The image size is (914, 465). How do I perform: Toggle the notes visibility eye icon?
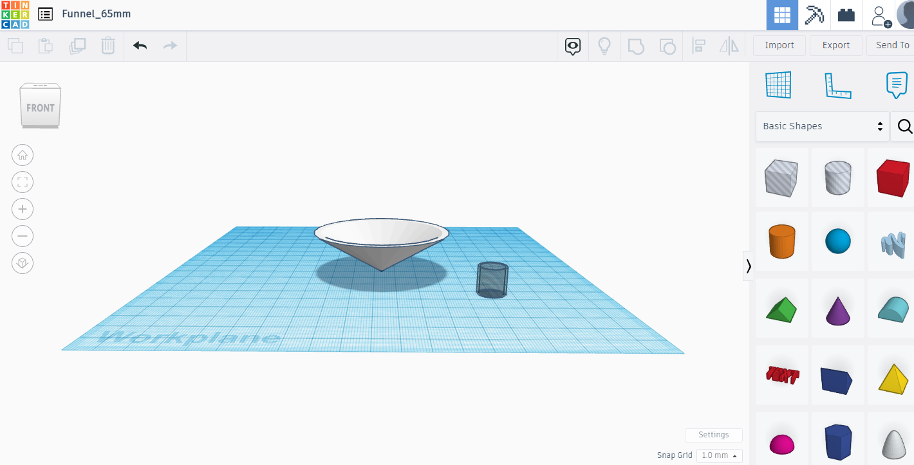[573, 46]
